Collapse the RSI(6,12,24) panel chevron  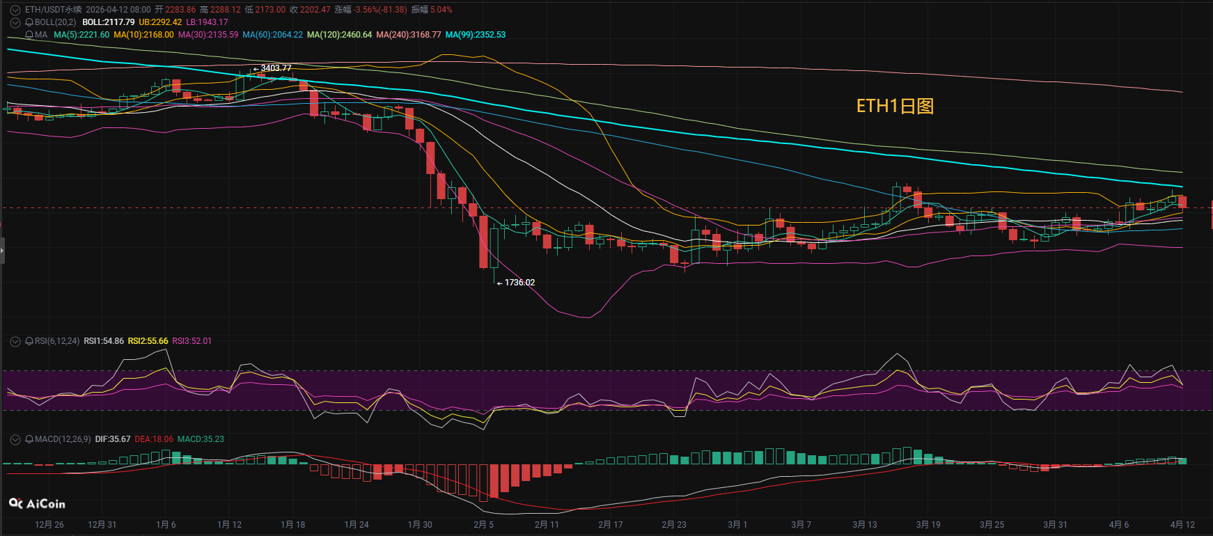click(x=15, y=341)
